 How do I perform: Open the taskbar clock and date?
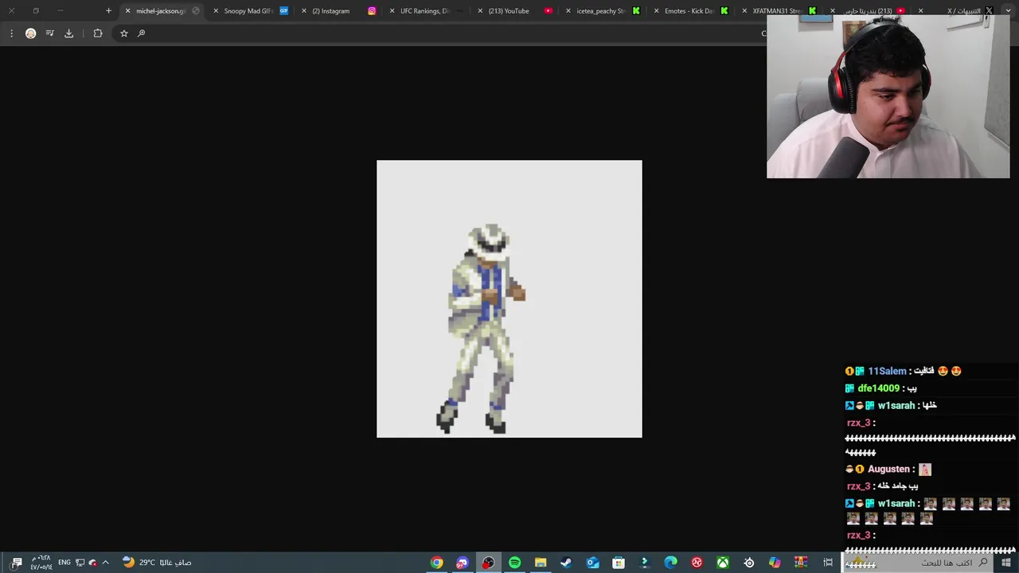click(x=41, y=563)
